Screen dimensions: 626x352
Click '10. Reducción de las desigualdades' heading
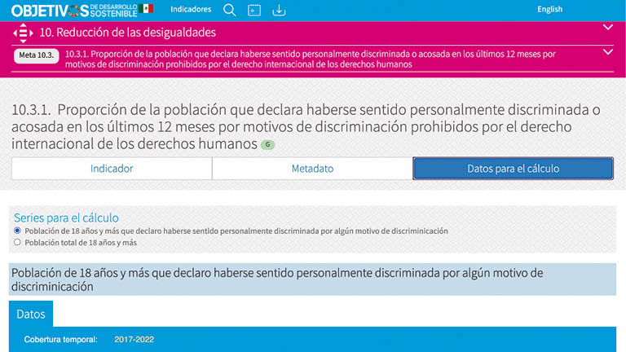tap(128, 33)
